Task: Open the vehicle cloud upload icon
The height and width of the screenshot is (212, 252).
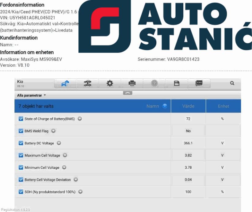Action: pyautogui.click(x=65, y=84)
